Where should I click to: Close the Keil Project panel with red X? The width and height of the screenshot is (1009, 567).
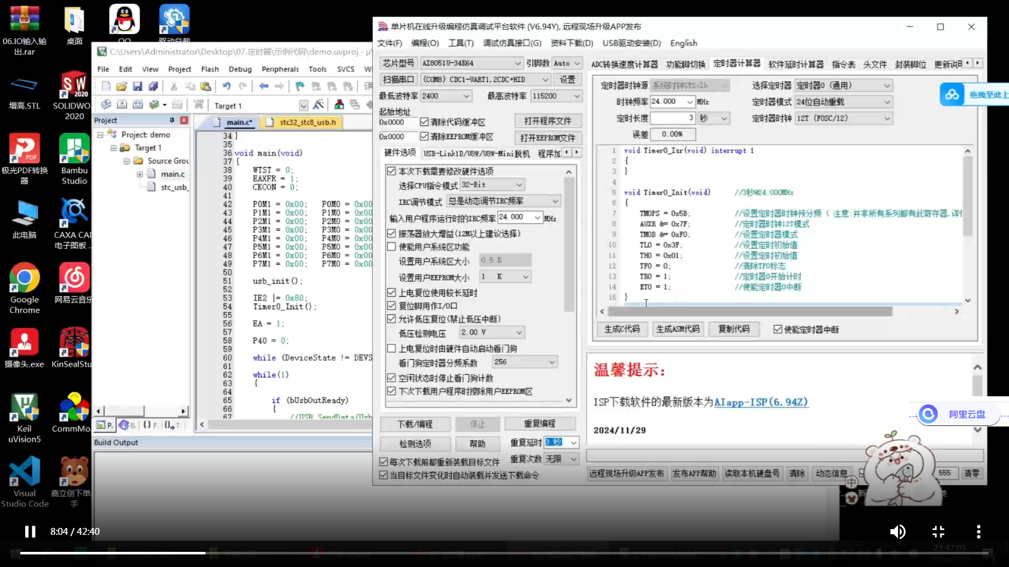click(x=184, y=120)
